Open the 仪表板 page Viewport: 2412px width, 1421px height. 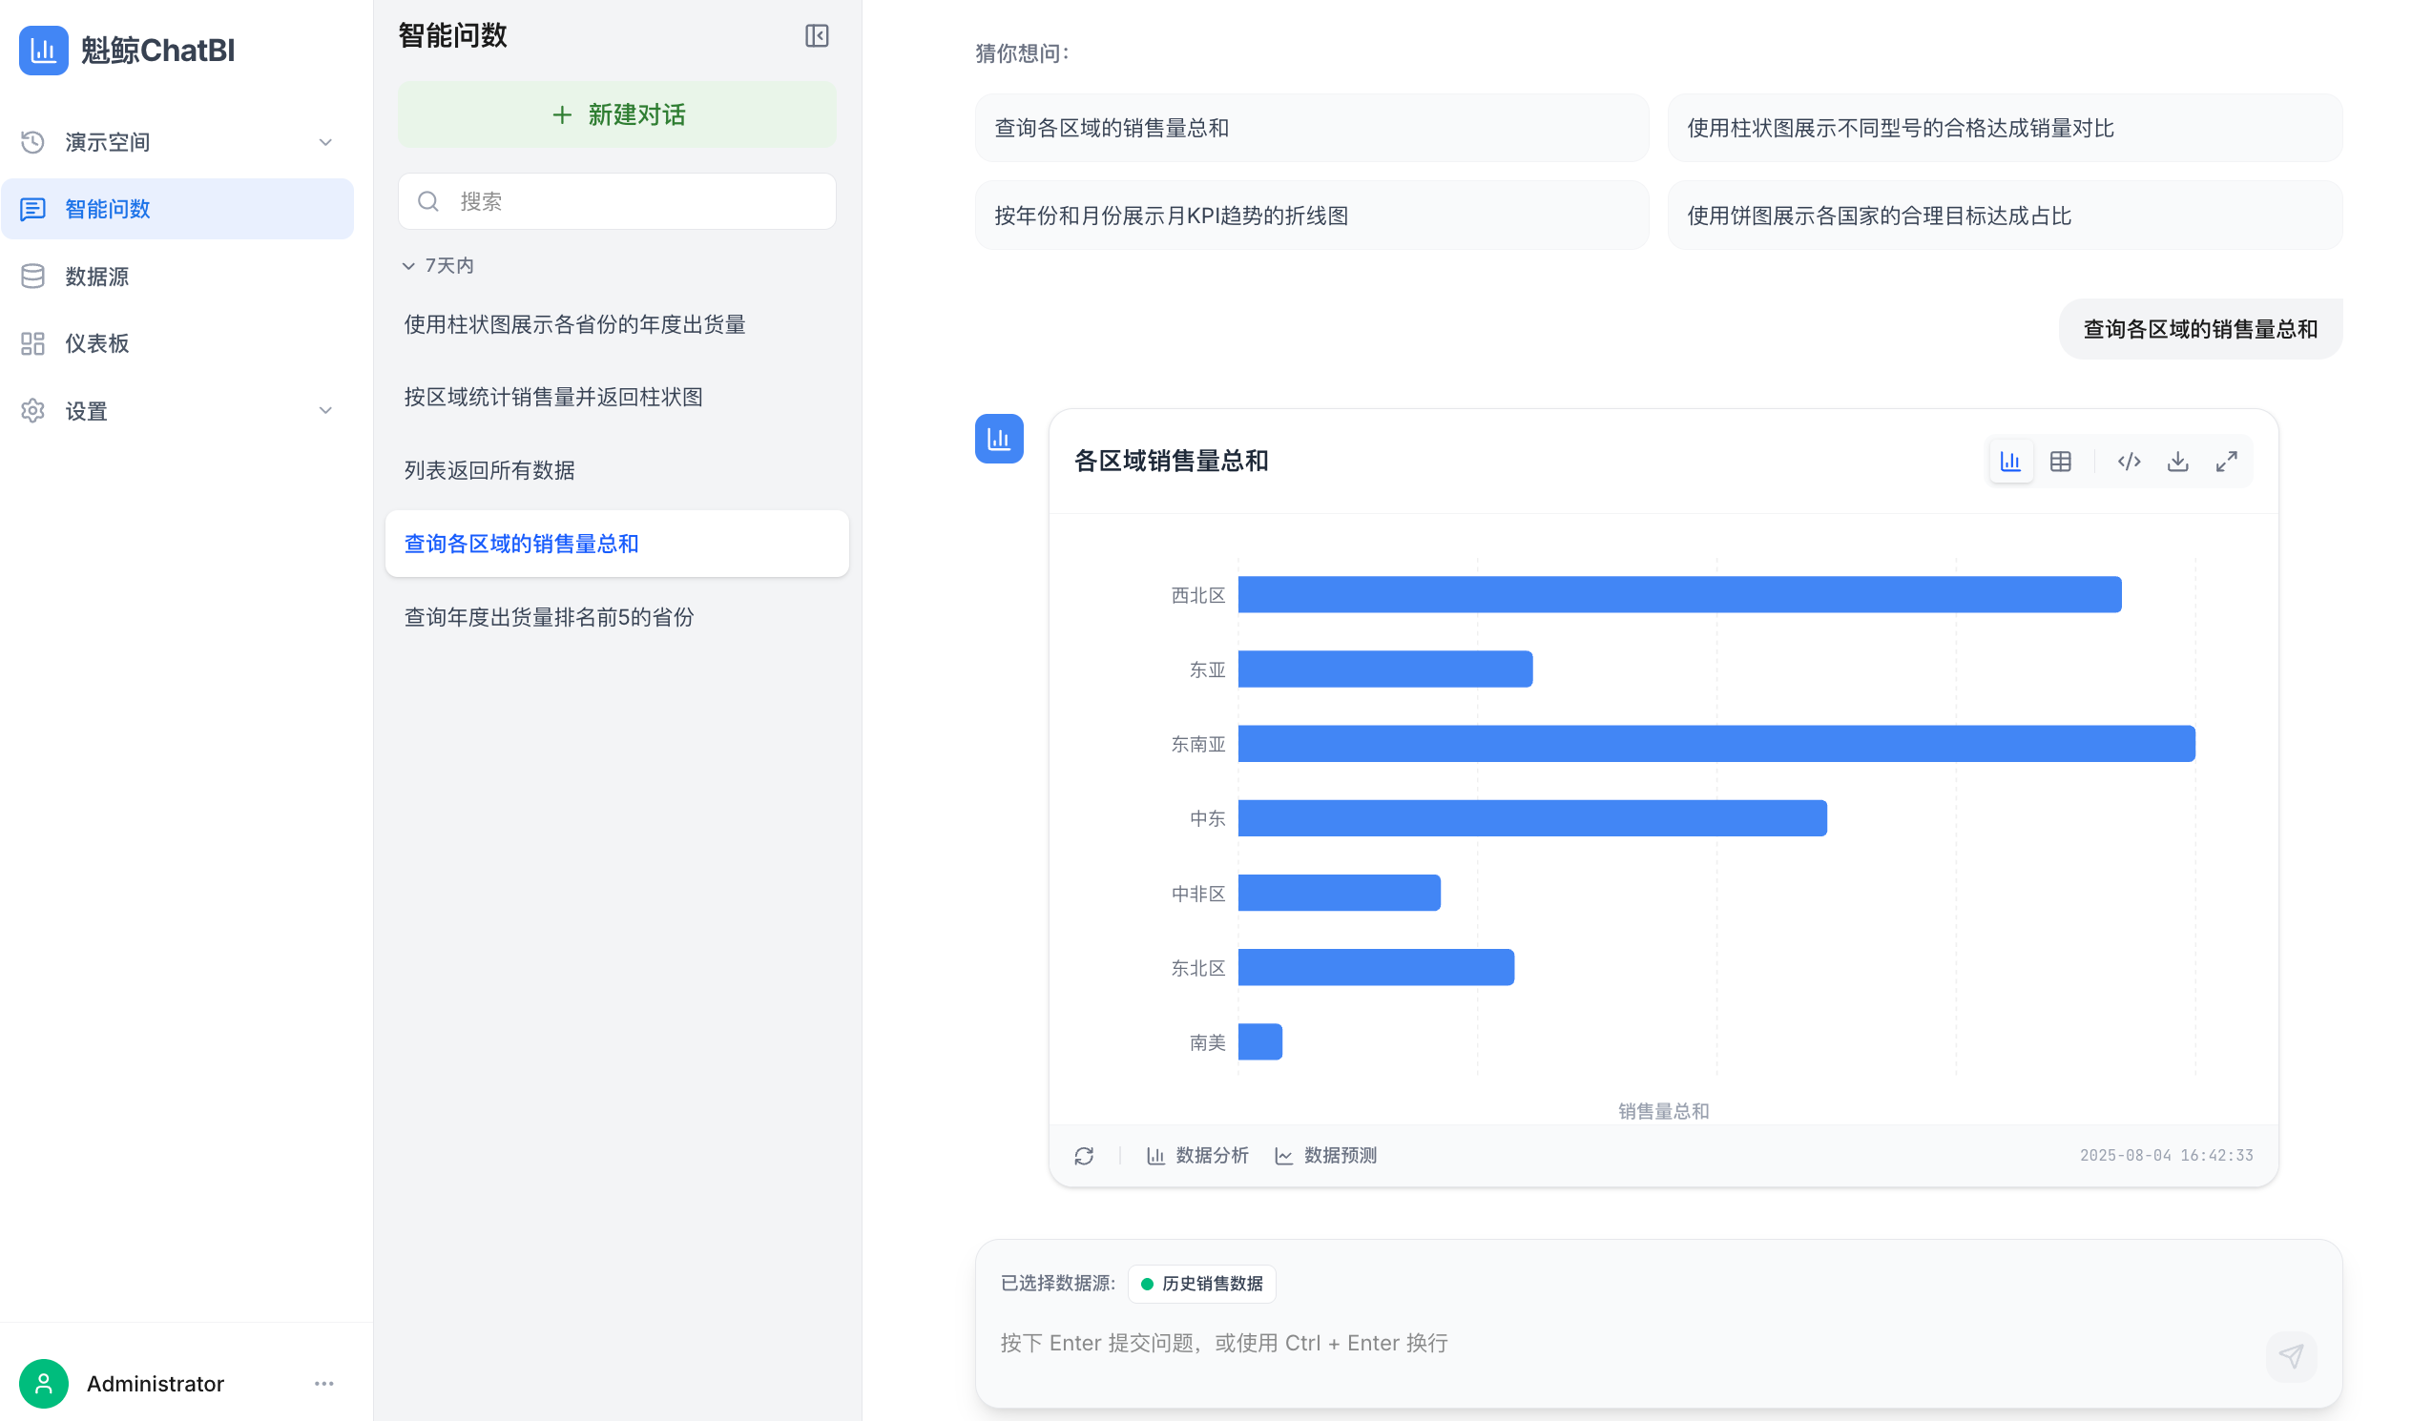pyautogui.click(x=177, y=343)
